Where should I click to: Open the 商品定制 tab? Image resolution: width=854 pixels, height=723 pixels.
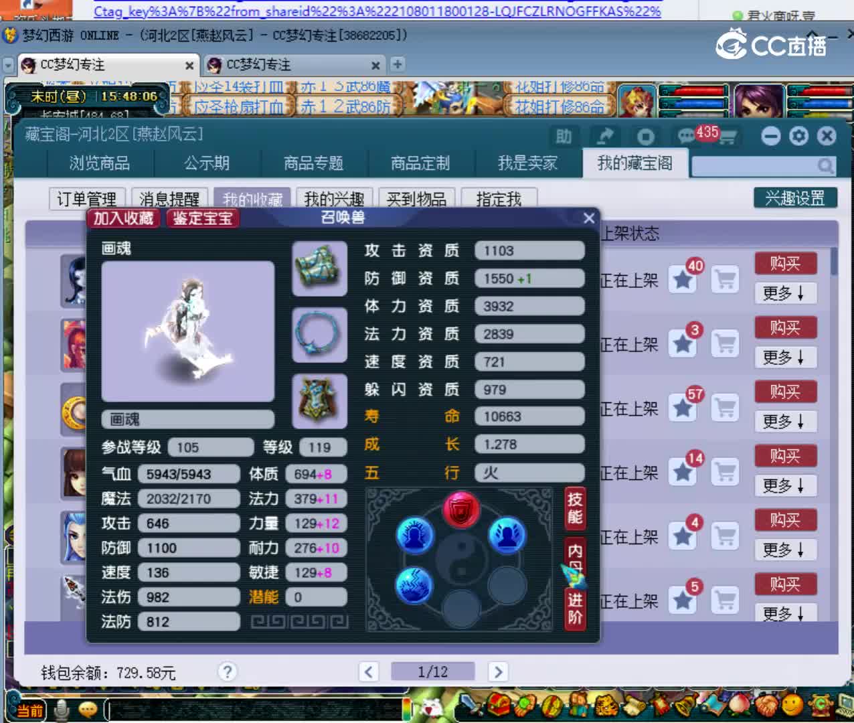tap(420, 163)
